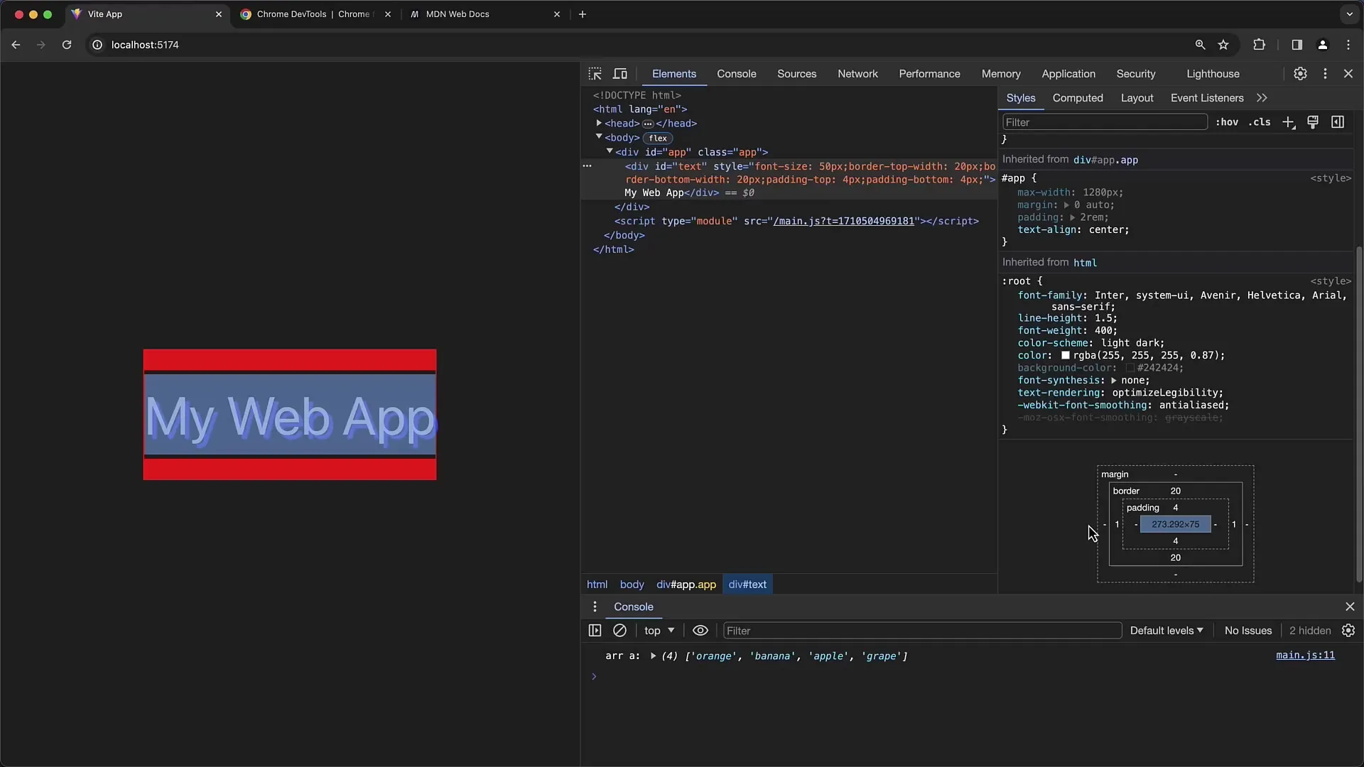Open the page zoom magnifier icon
The image size is (1364, 767).
point(1200,45)
